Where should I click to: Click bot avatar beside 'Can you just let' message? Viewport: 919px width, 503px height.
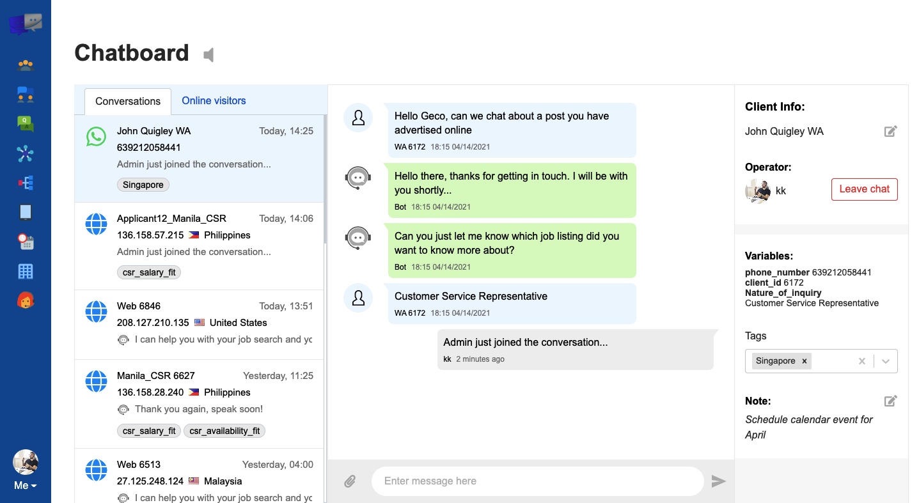click(358, 238)
